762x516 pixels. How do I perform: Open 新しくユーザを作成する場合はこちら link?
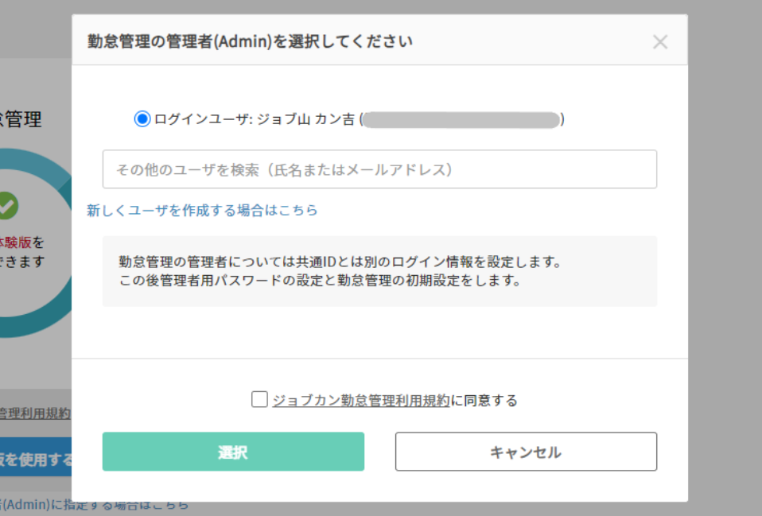point(202,211)
